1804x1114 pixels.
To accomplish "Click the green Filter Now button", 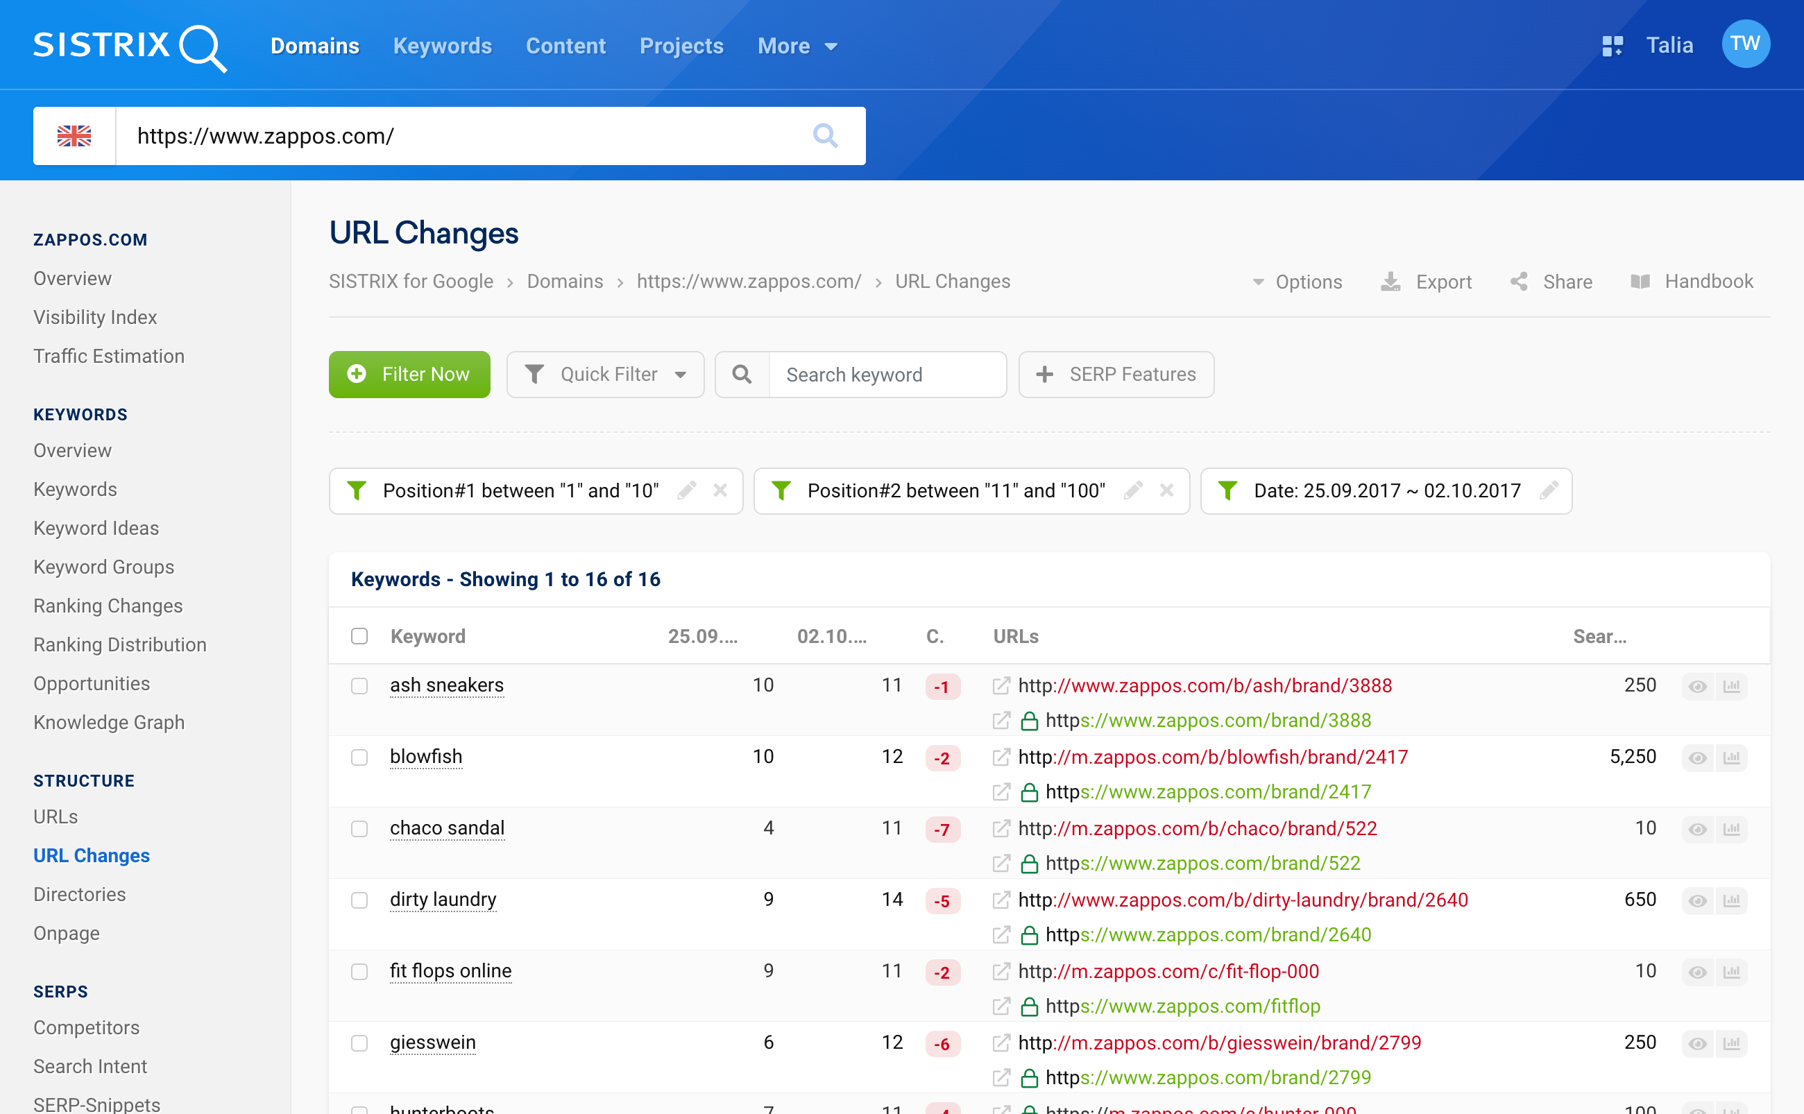I will click(x=410, y=375).
